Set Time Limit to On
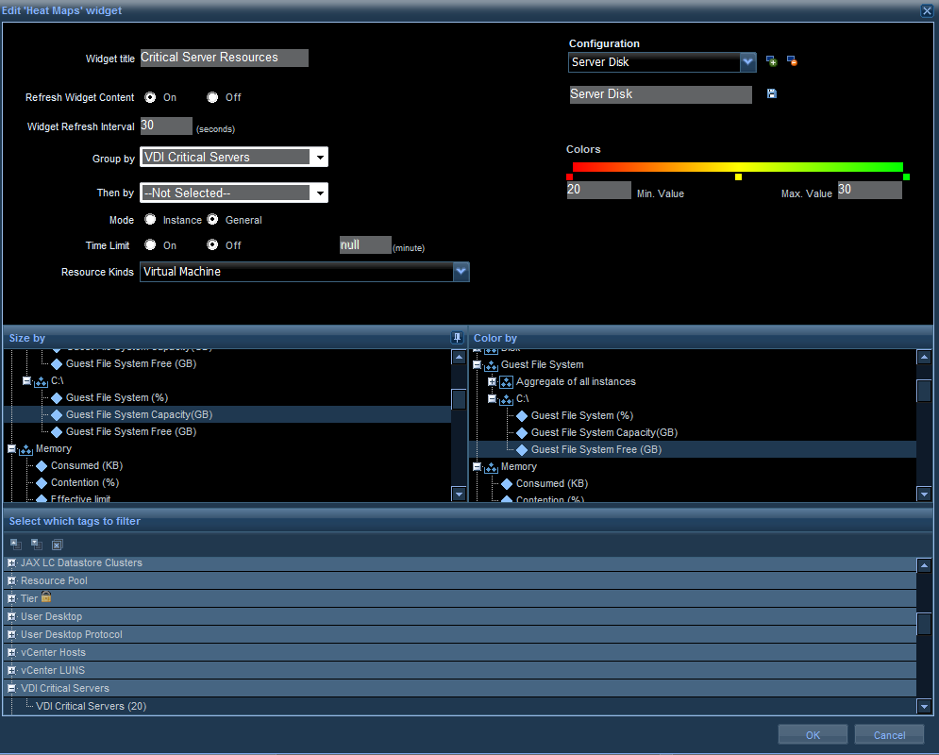 click(150, 245)
